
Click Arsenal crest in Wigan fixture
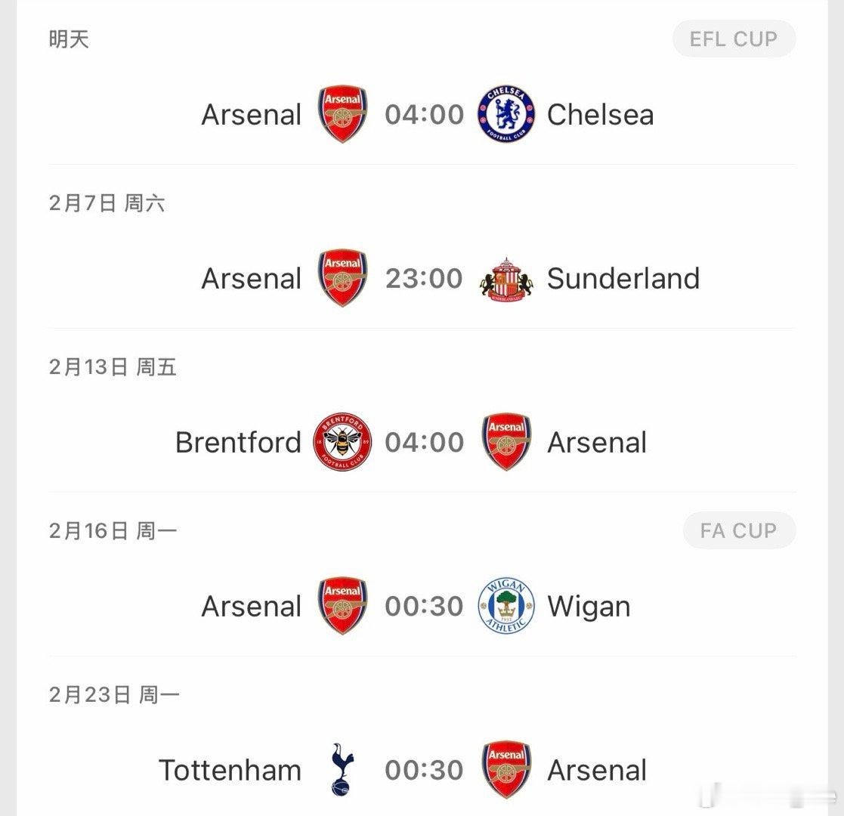click(342, 606)
